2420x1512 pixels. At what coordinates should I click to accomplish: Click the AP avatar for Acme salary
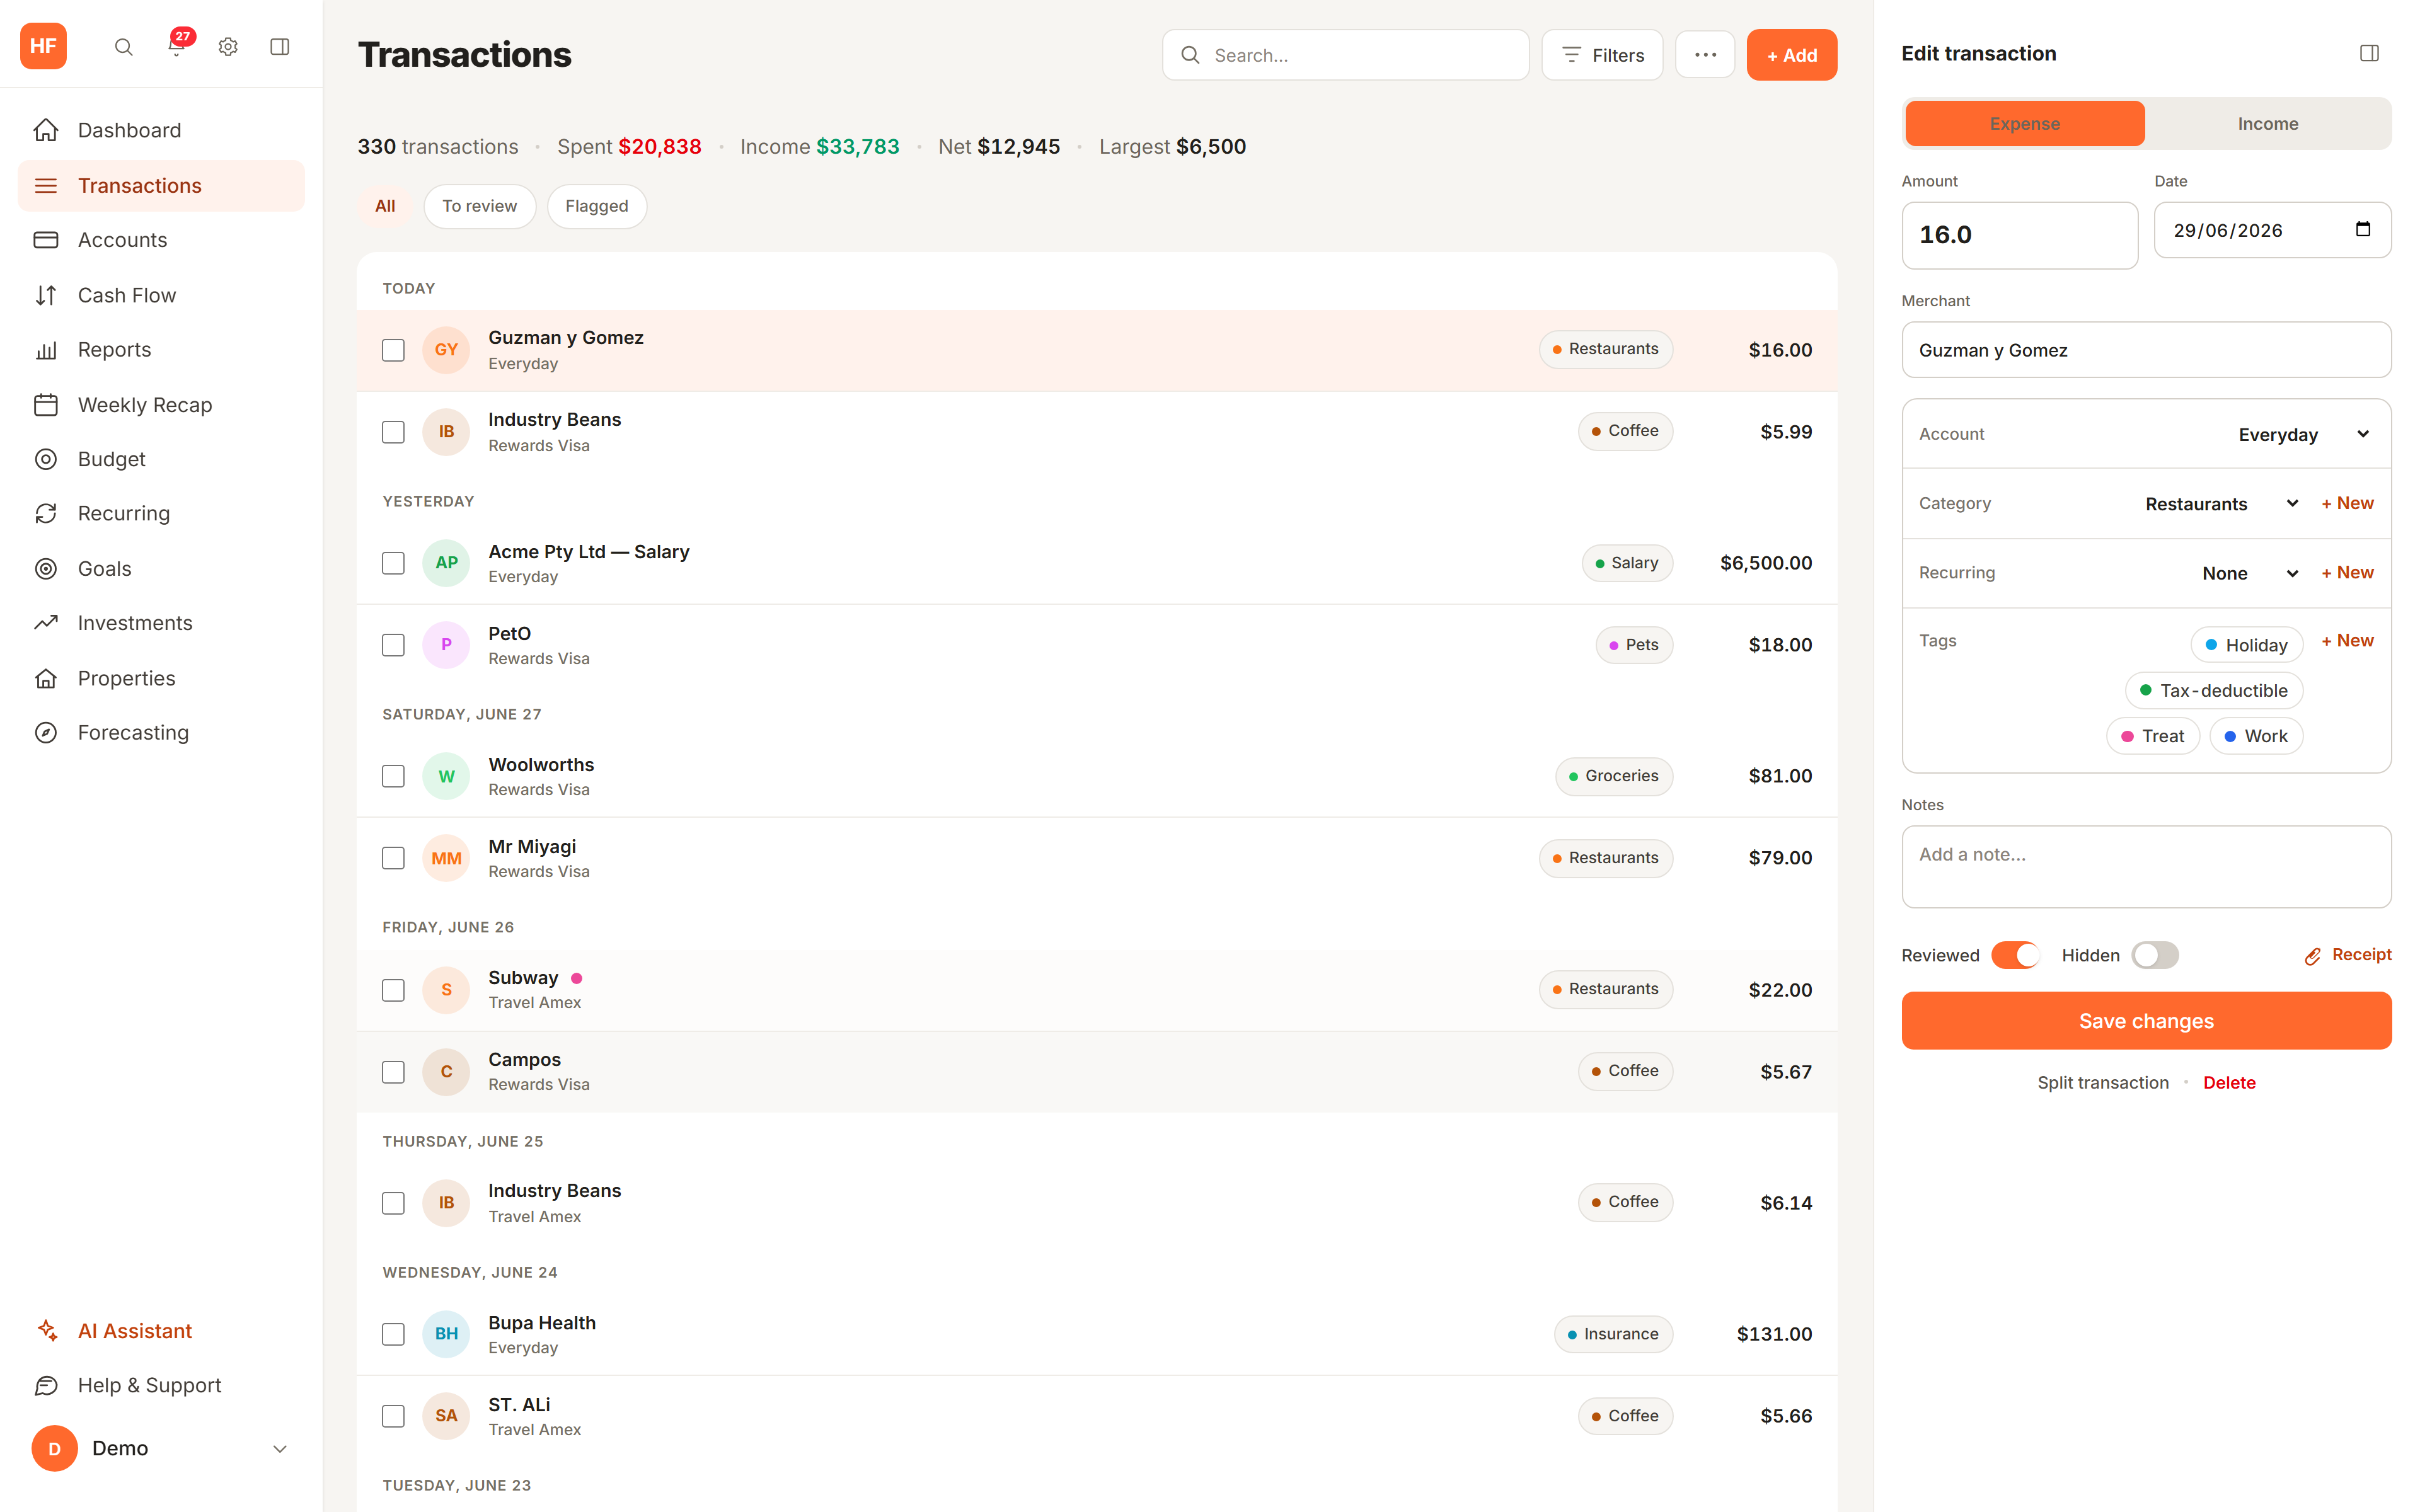446,563
